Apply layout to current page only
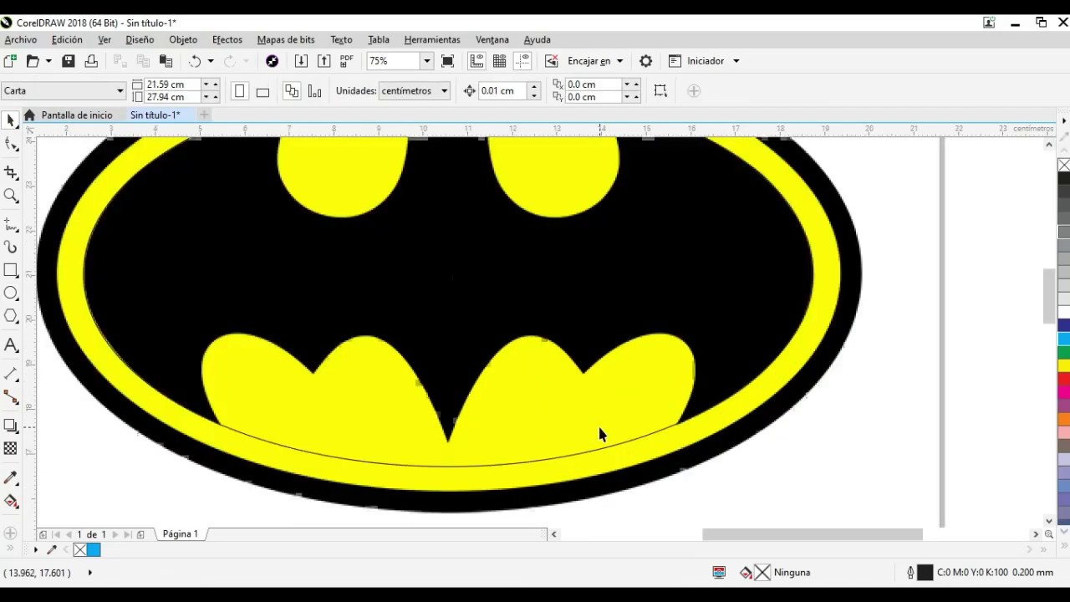 (314, 90)
